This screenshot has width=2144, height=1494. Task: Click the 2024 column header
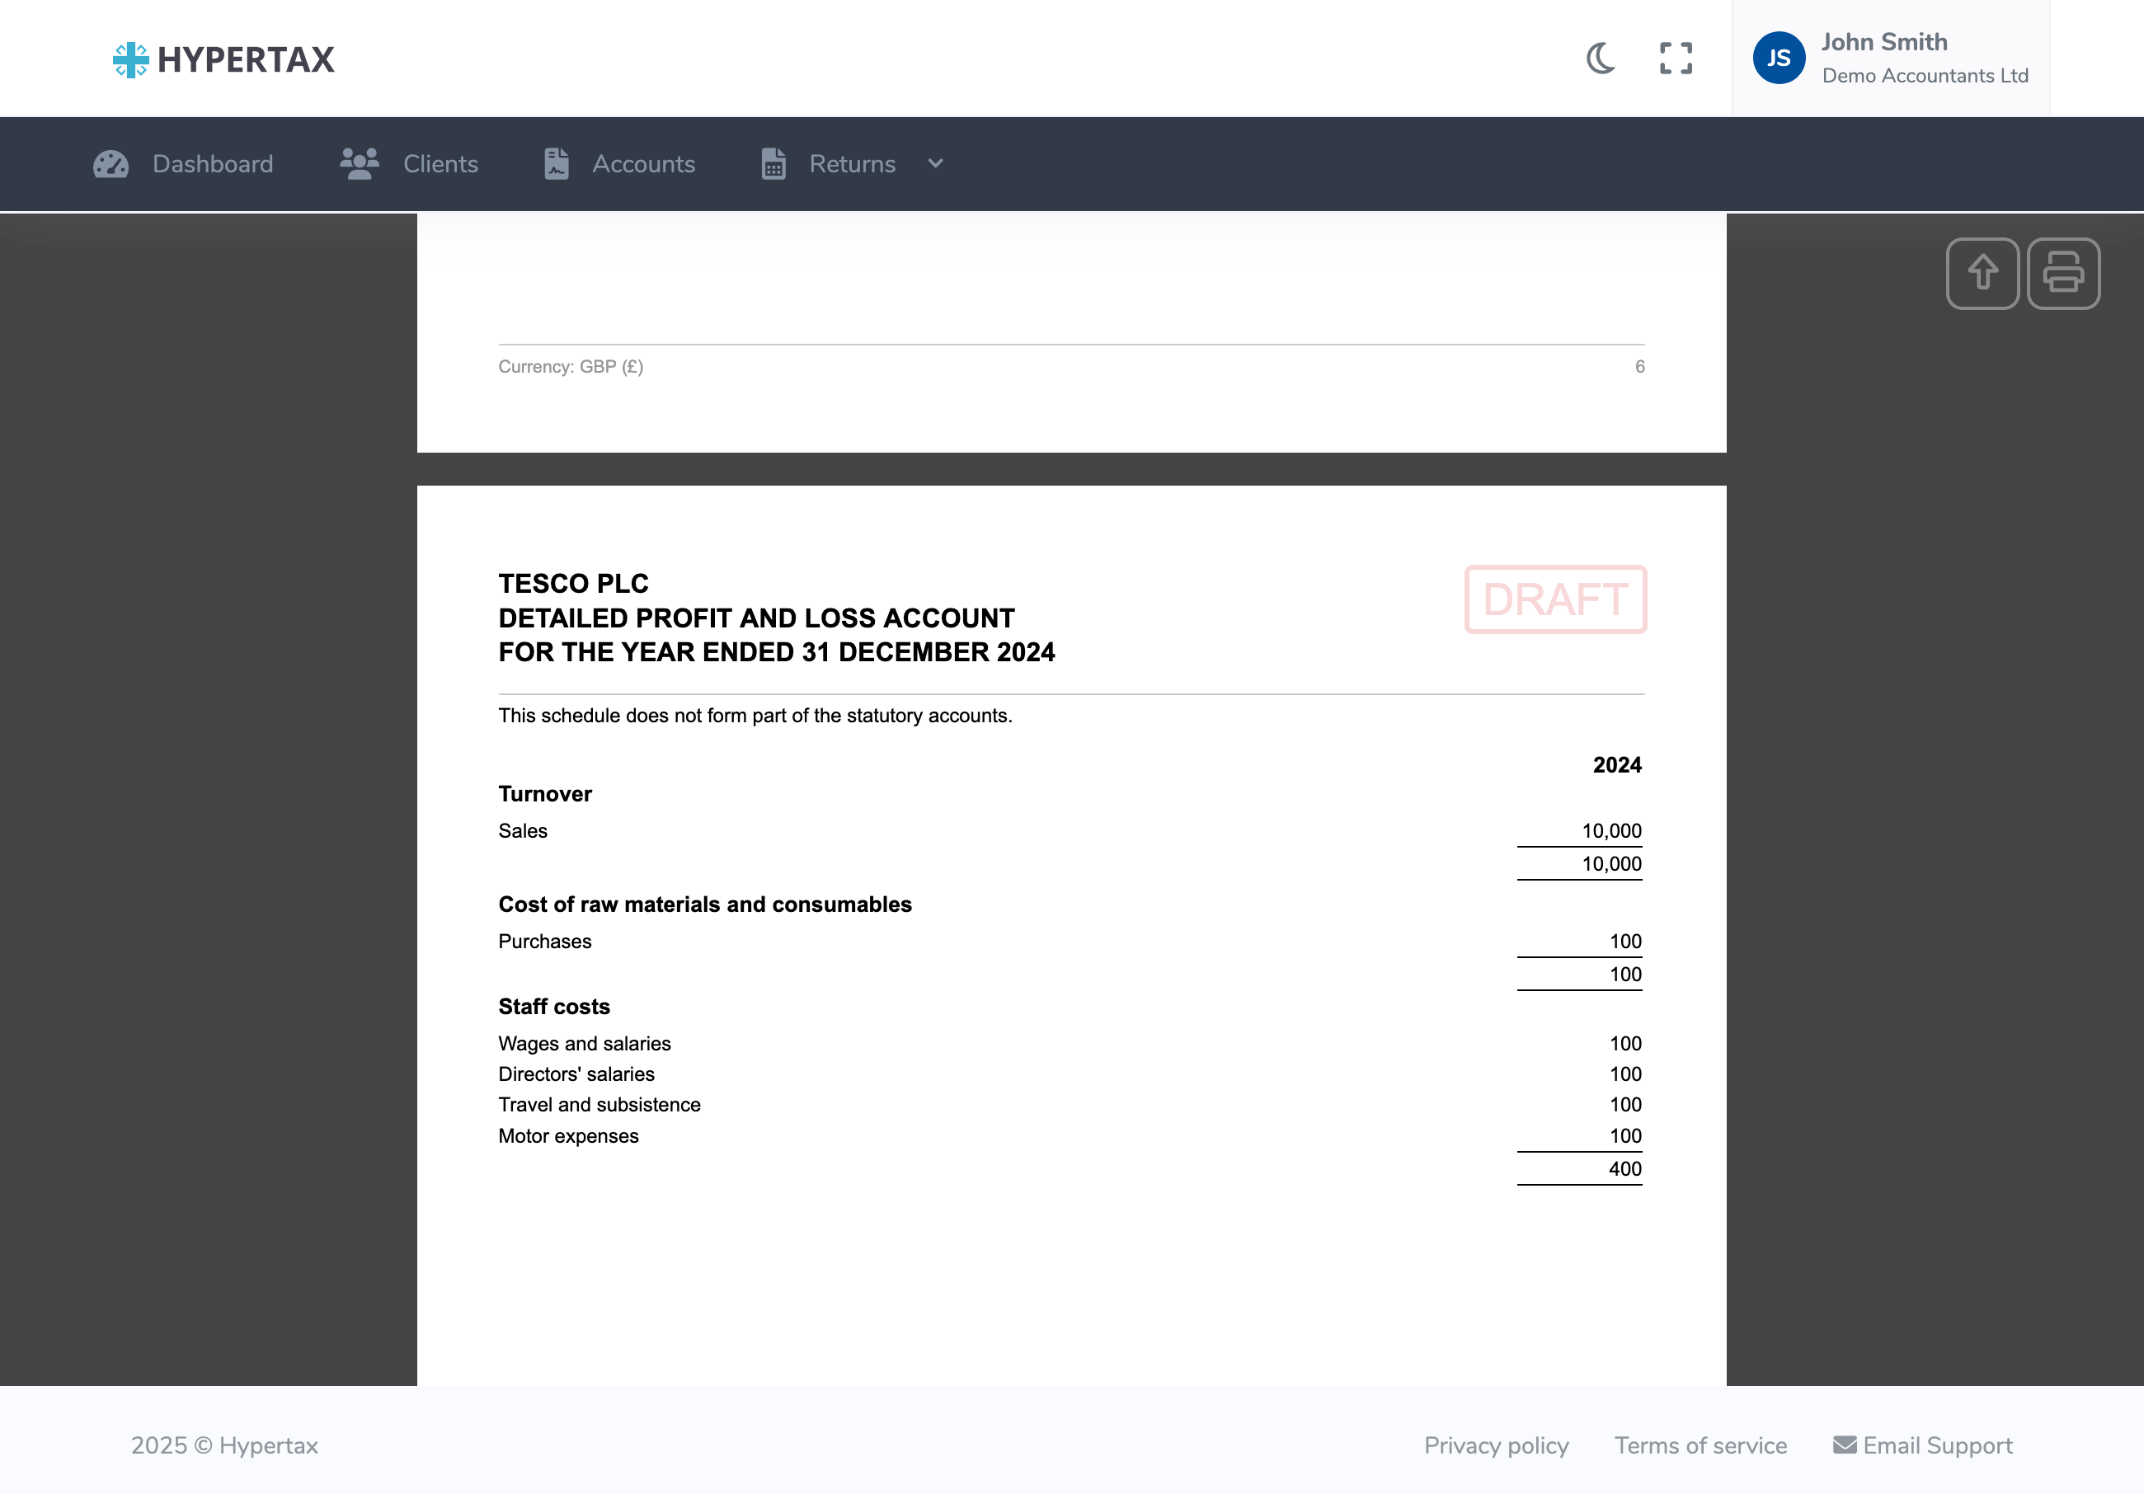(x=1617, y=766)
